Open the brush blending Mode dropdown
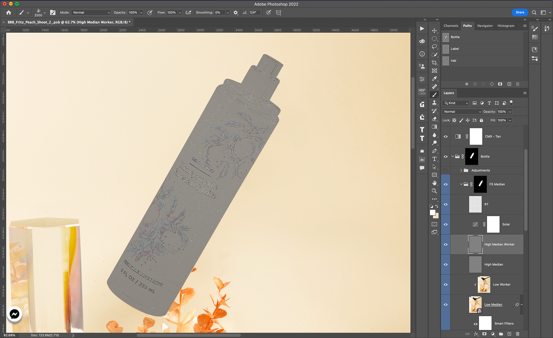The height and width of the screenshot is (338, 553). point(91,13)
